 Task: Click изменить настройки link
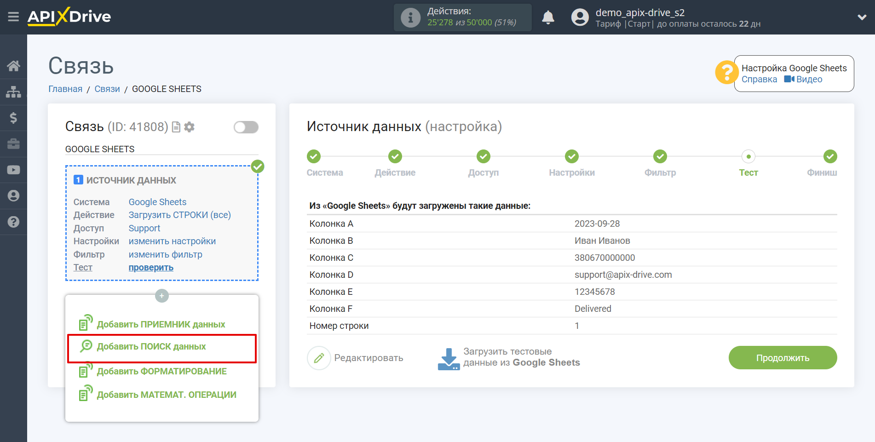[x=172, y=241]
